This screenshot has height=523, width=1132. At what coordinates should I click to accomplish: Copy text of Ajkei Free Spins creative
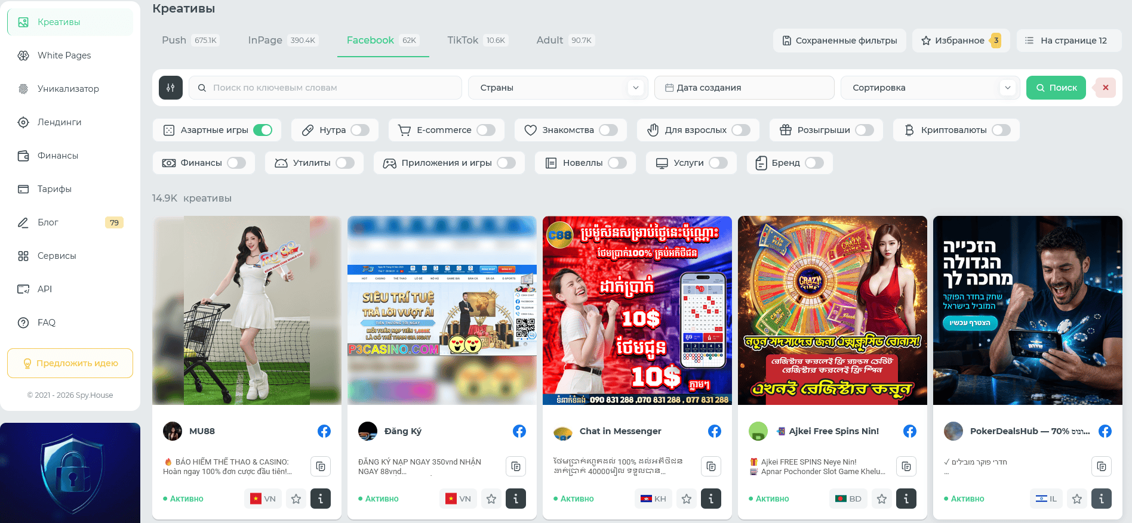[x=906, y=466]
